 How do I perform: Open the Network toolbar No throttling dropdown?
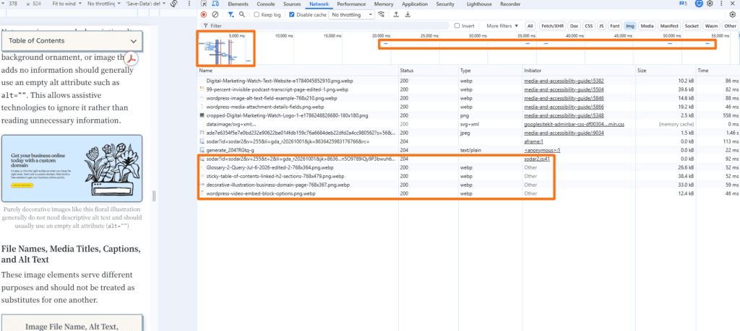[x=351, y=14]
